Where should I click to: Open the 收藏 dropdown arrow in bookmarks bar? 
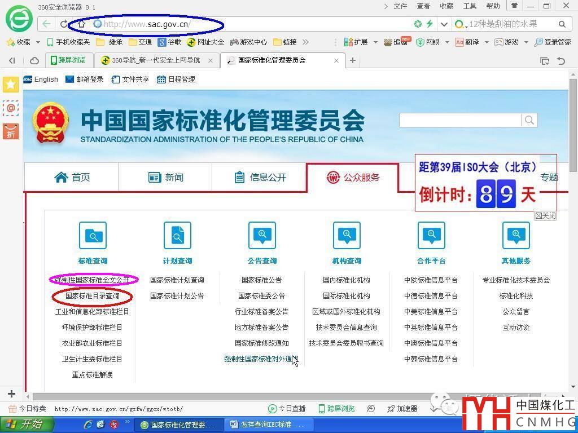click(x=38, y=42)
